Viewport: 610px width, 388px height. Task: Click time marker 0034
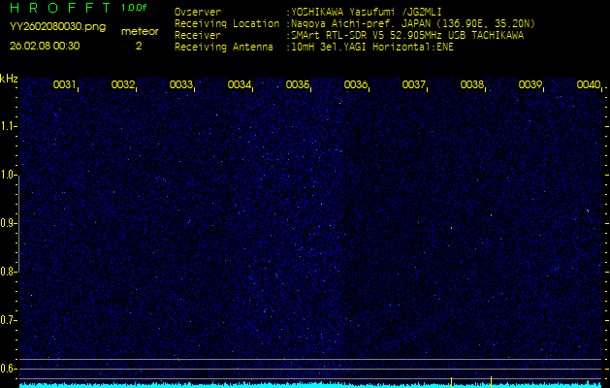coord(239,84)
